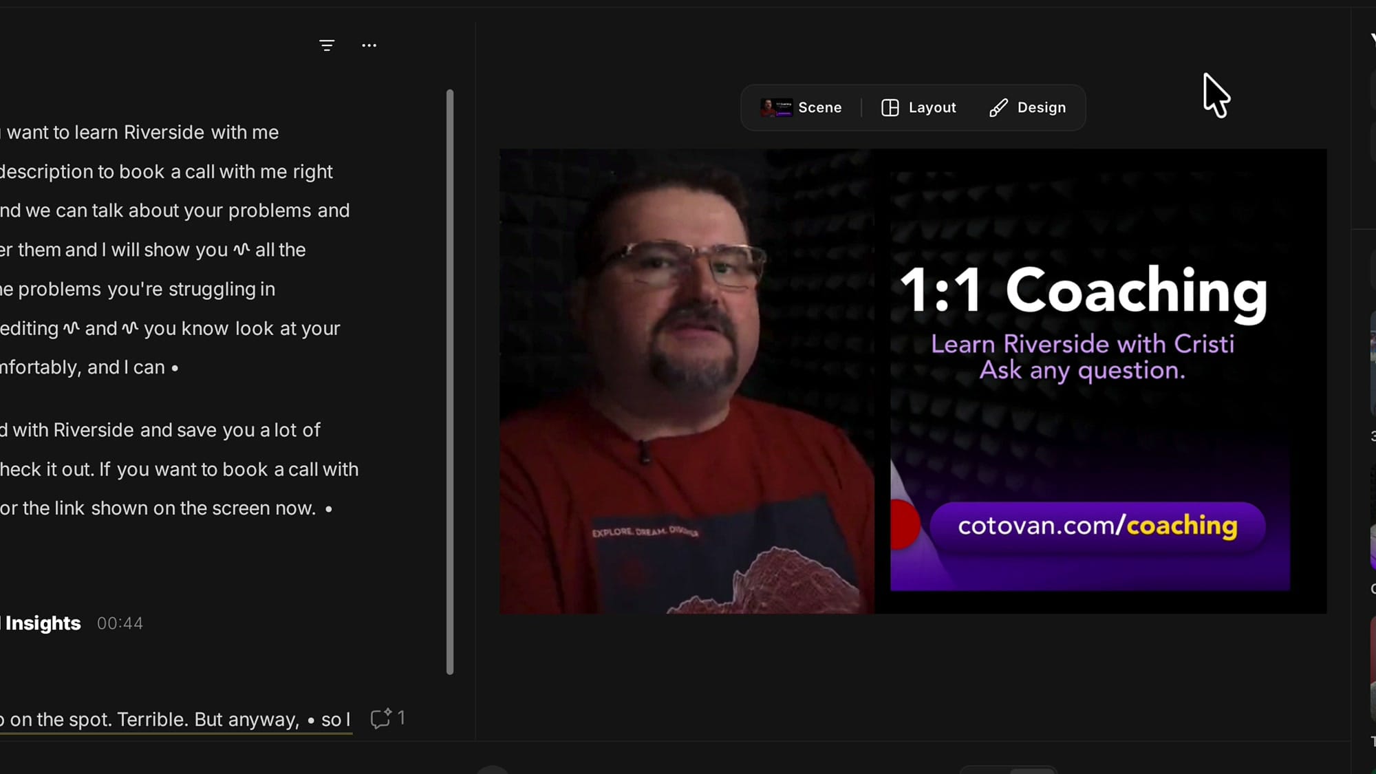
Task: Click the word "description" in the transcript
Action: click(46, 172)
